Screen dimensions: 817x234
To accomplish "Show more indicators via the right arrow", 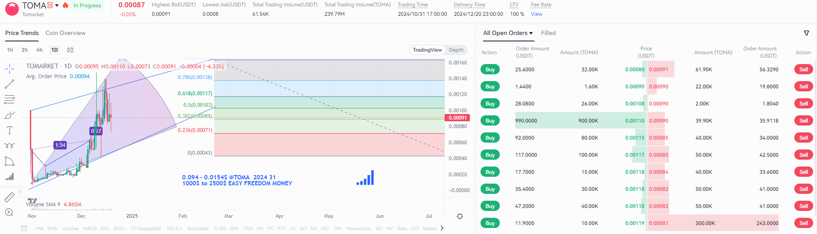I will [x=442, y=228].
